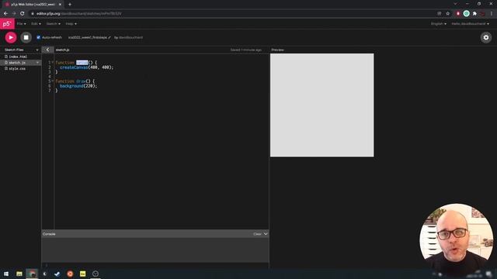Open File Explorer from the taskbar
Viewport: 497px width, 279px height.
(x=19, y=274)
